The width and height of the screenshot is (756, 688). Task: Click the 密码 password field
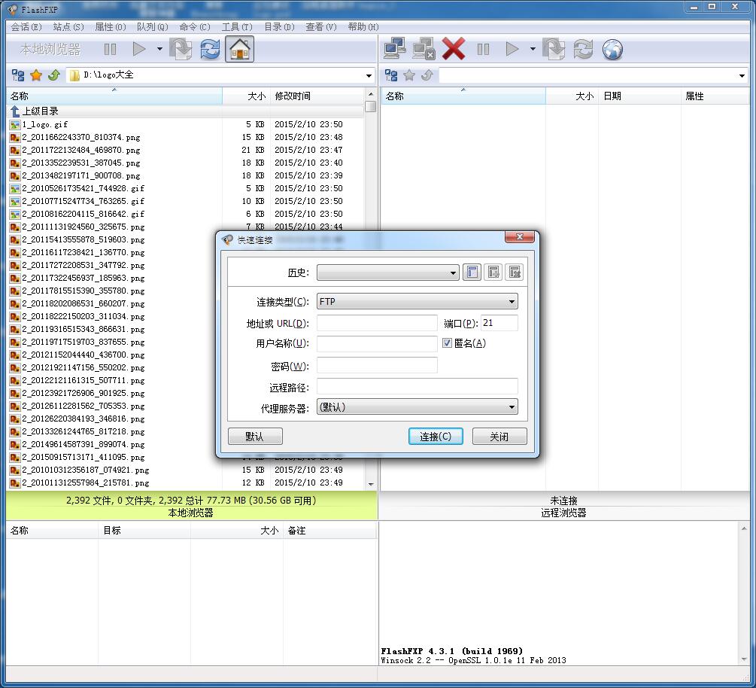377,365
